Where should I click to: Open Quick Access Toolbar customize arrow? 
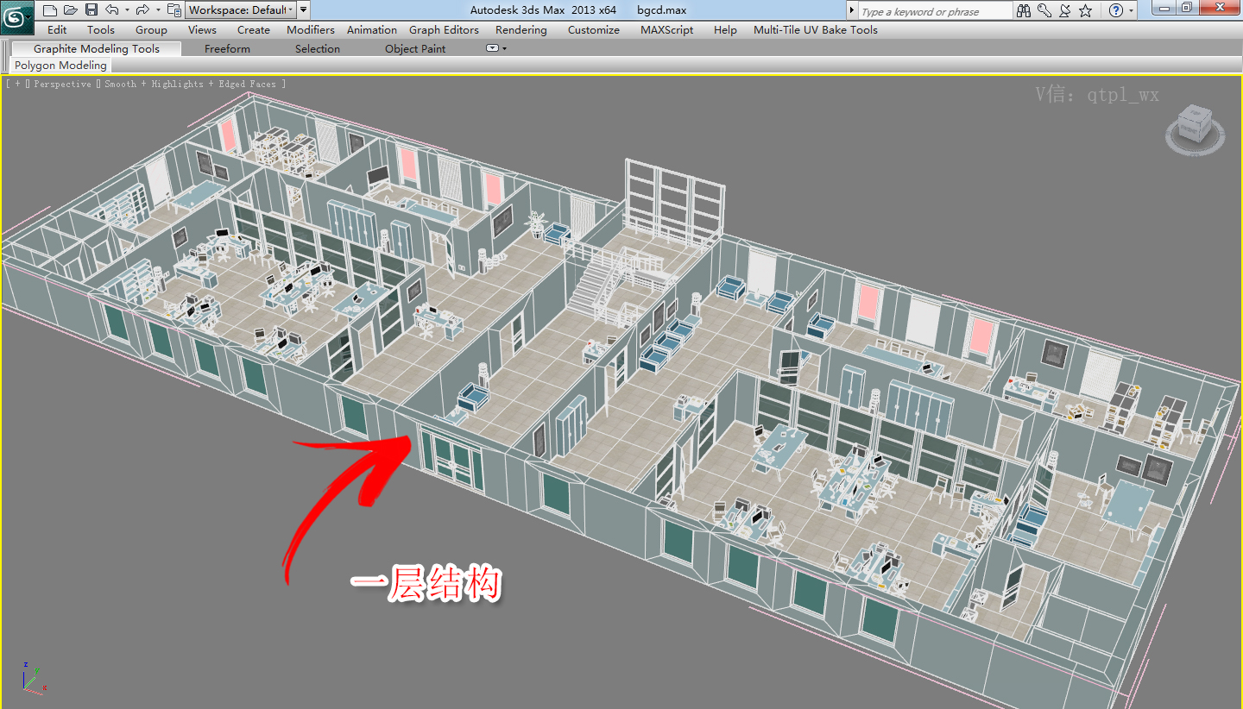(304, 10)
